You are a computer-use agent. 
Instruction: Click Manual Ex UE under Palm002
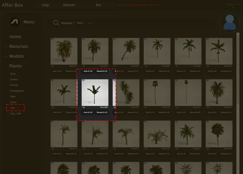point(102,71)
